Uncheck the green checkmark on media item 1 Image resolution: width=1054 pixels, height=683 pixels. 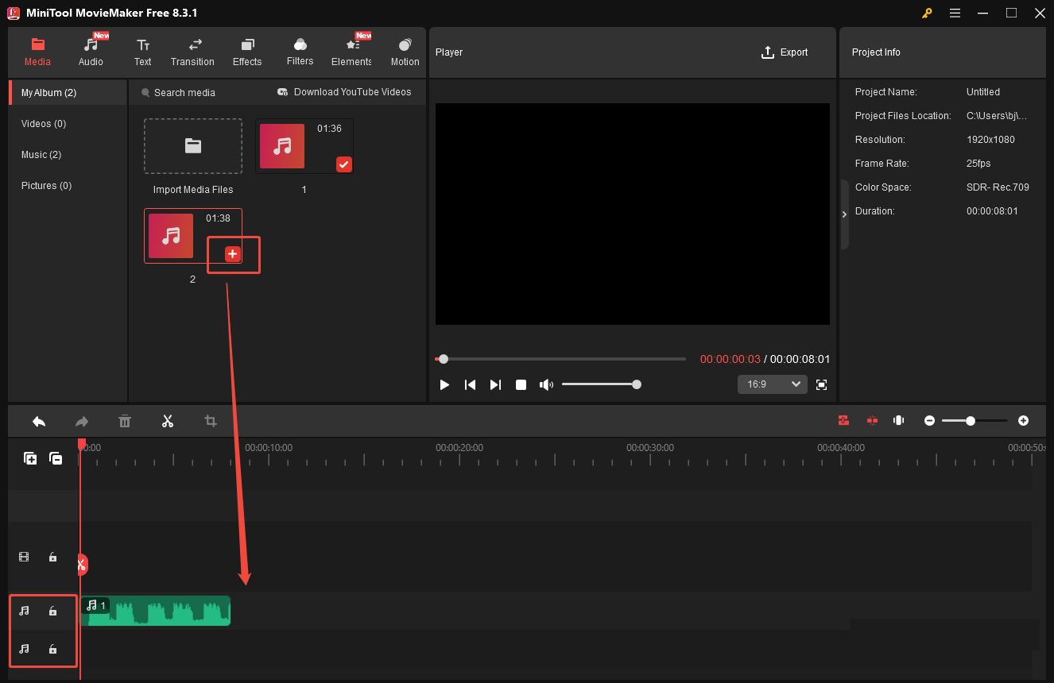(x=343, y=164)
